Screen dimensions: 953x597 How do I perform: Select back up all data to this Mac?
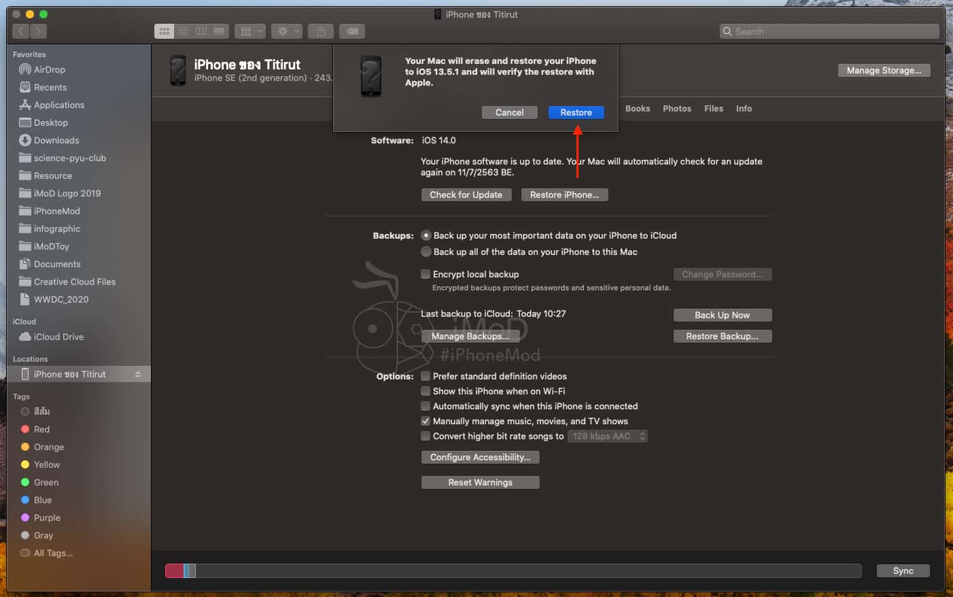(x=426, y=252)
